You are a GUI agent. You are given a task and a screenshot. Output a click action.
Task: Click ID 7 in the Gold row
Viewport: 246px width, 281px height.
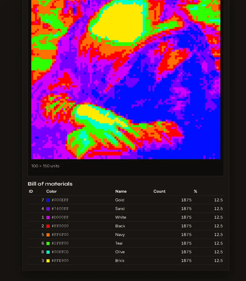[43, 200]
